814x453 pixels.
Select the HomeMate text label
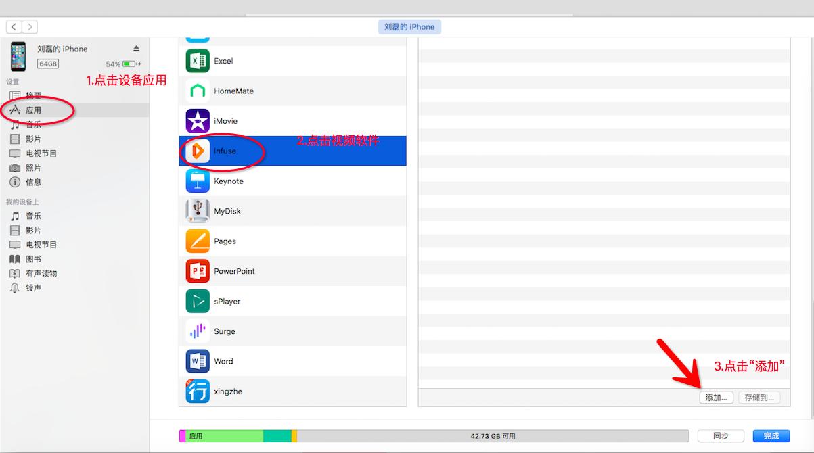click(x=233, y=91)
